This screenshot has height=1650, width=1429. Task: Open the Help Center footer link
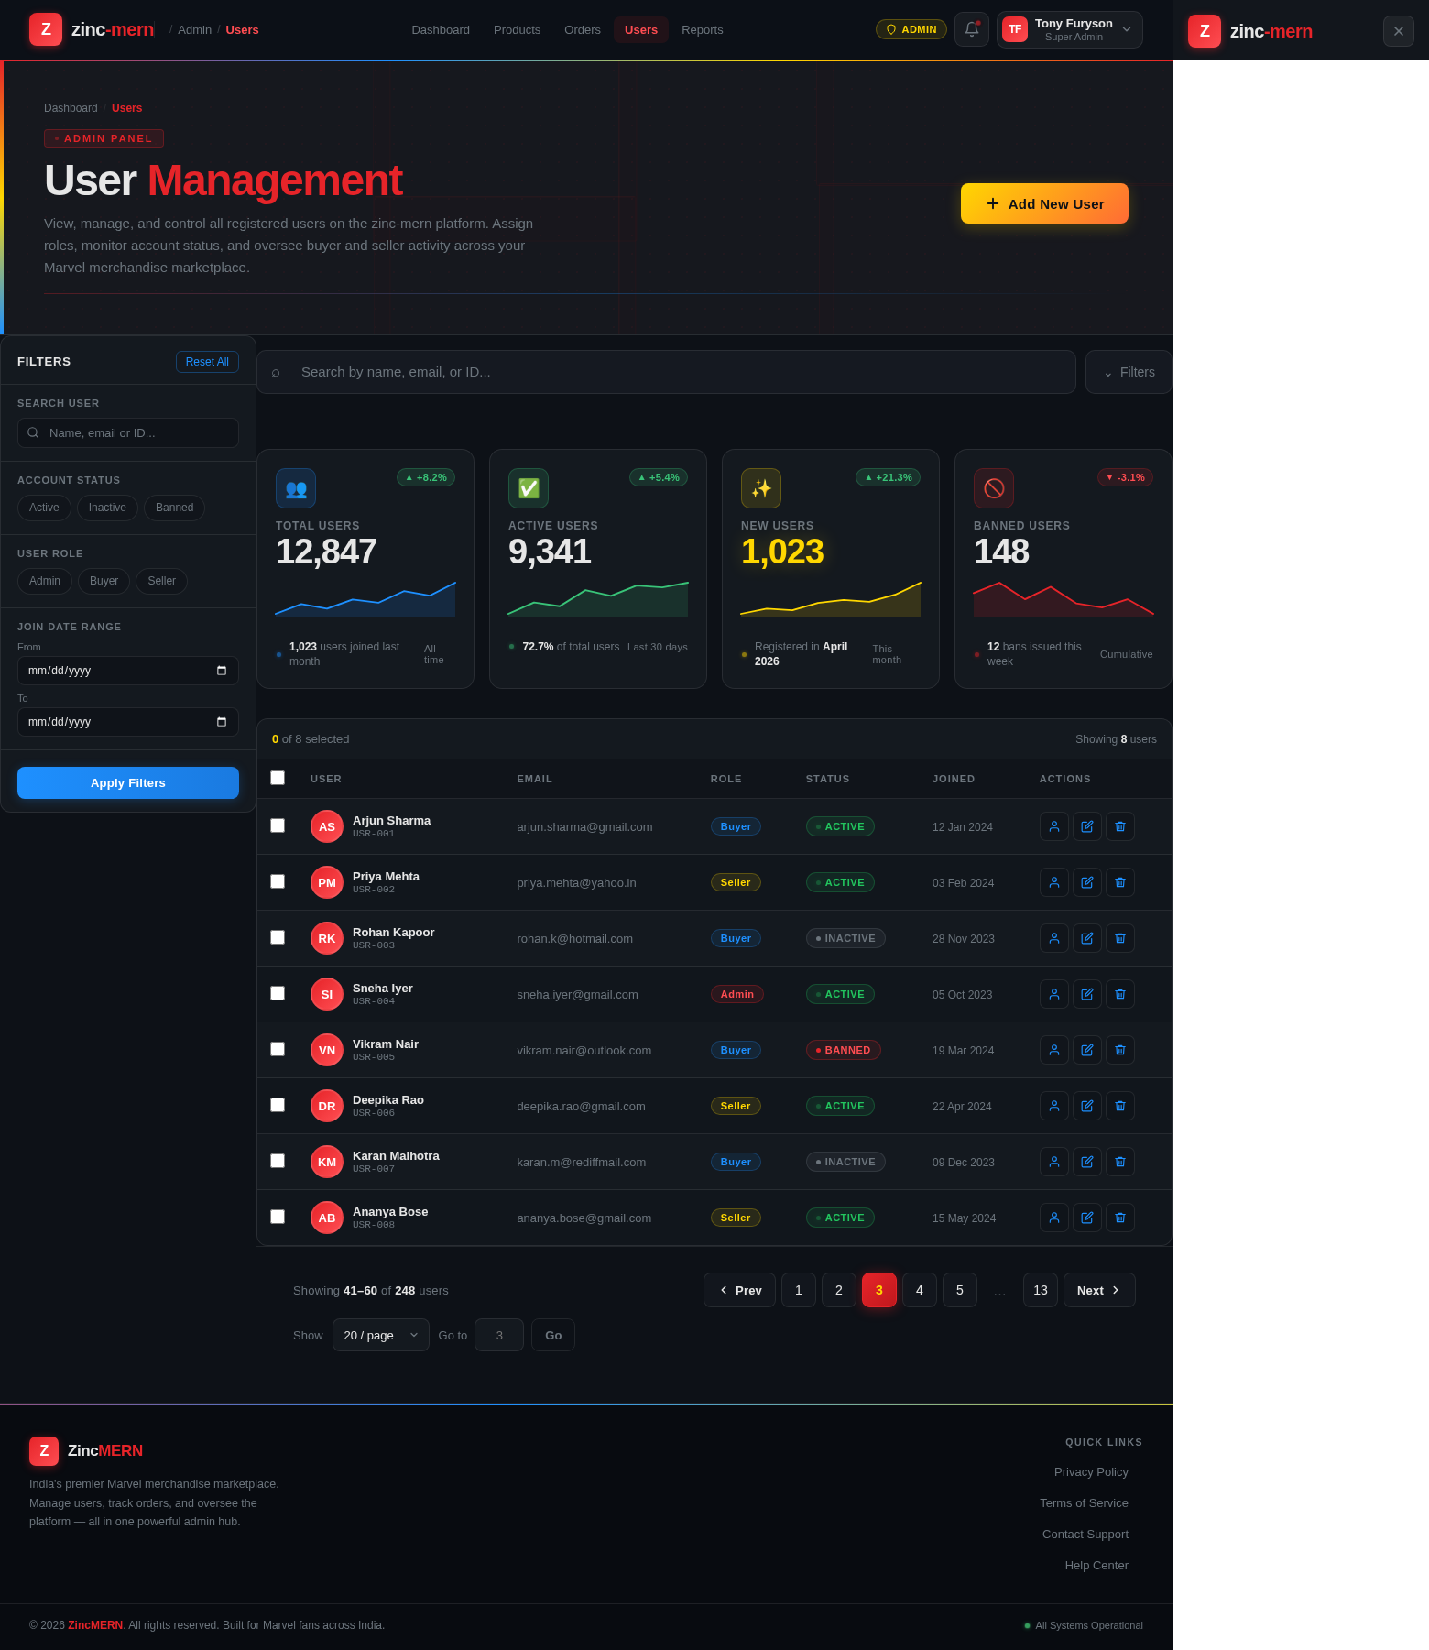point(1096,1565)
